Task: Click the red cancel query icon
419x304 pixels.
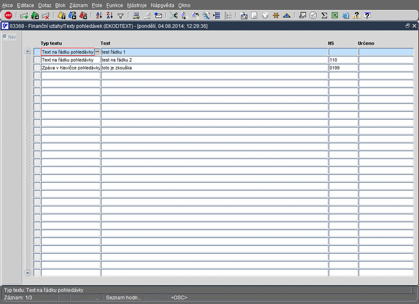Action: coord(83,16)
